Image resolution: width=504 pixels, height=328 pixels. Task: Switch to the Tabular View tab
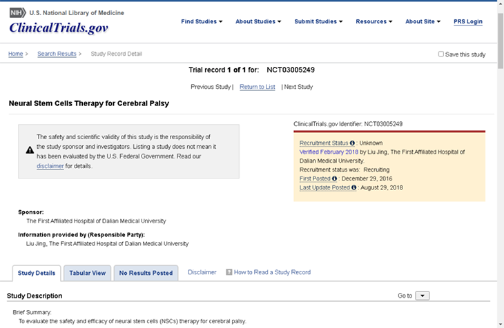[x=88, y=273]
